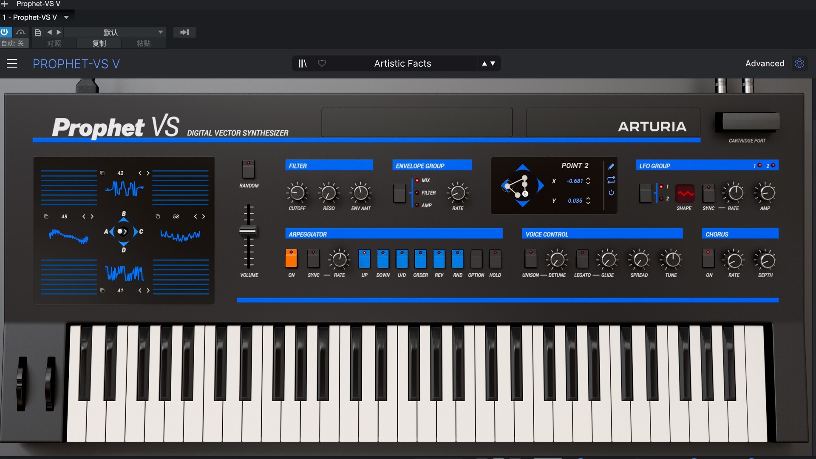
Task: Click the VOLUME fader
Action: click(248, 231)
